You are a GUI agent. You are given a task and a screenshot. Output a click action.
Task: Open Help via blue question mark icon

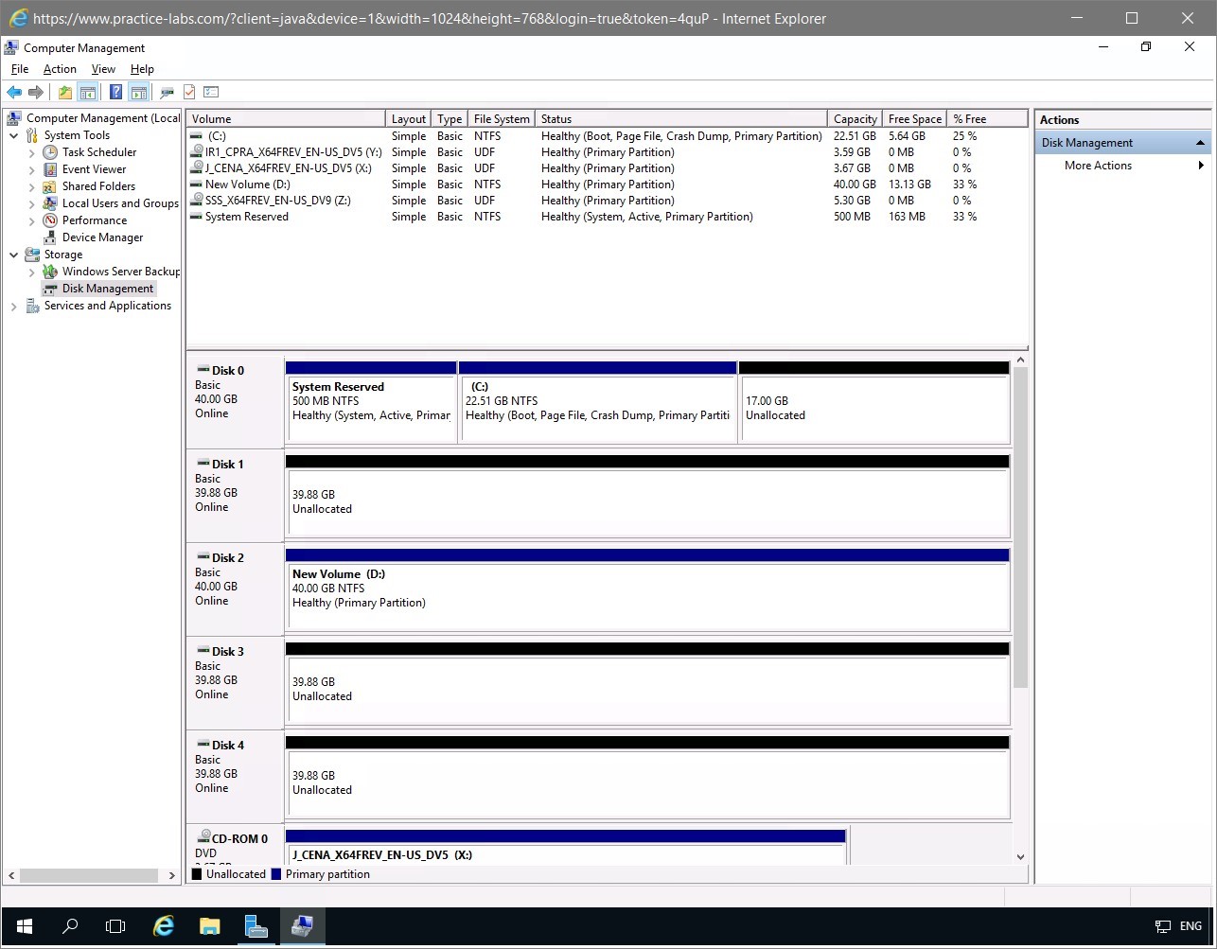click(115, 92)
